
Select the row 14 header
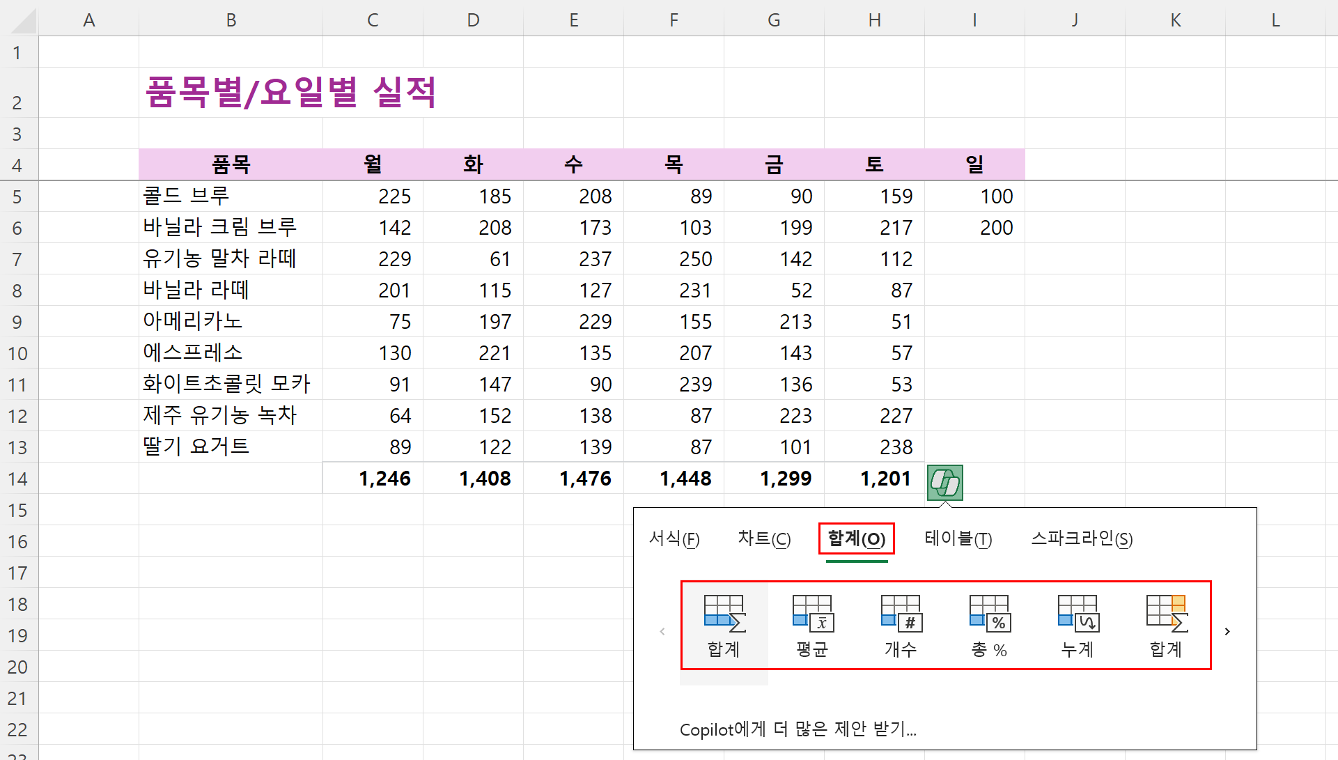tap(18, 479)
